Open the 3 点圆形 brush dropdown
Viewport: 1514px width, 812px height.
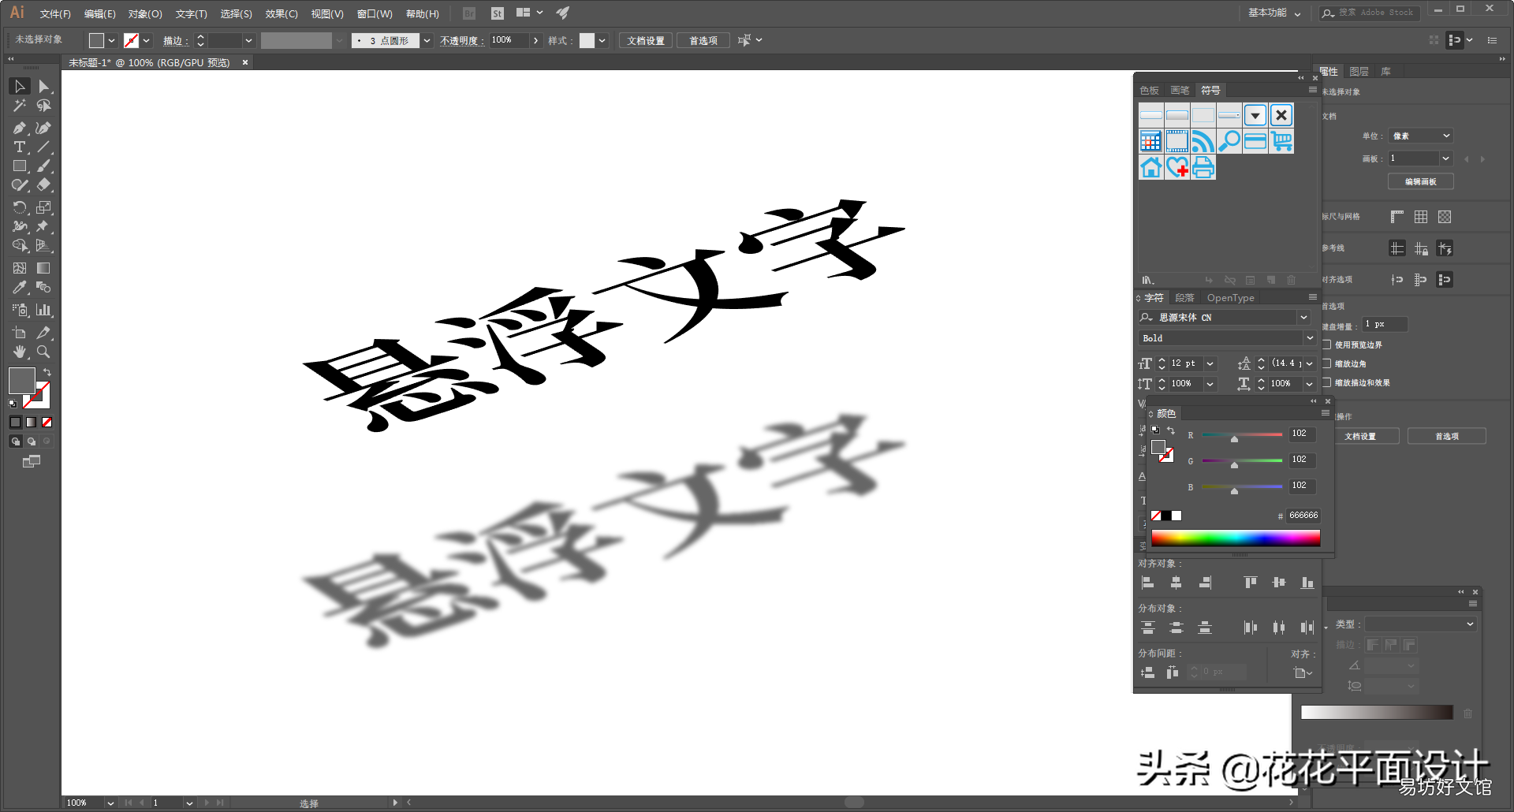click(x=427, y=40)
